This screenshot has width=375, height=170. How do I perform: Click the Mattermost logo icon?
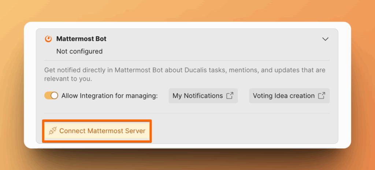(48, 39)
